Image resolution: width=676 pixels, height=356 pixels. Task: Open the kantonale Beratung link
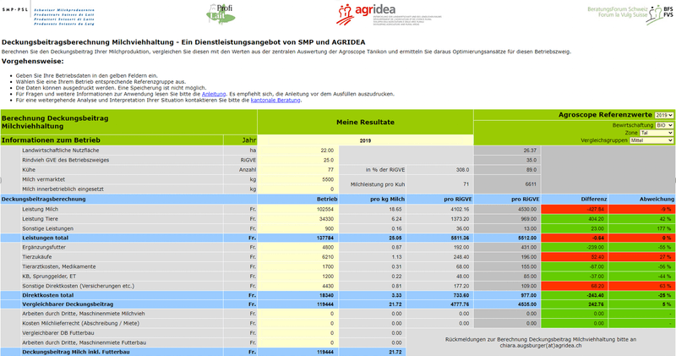(x=275, y=100)
